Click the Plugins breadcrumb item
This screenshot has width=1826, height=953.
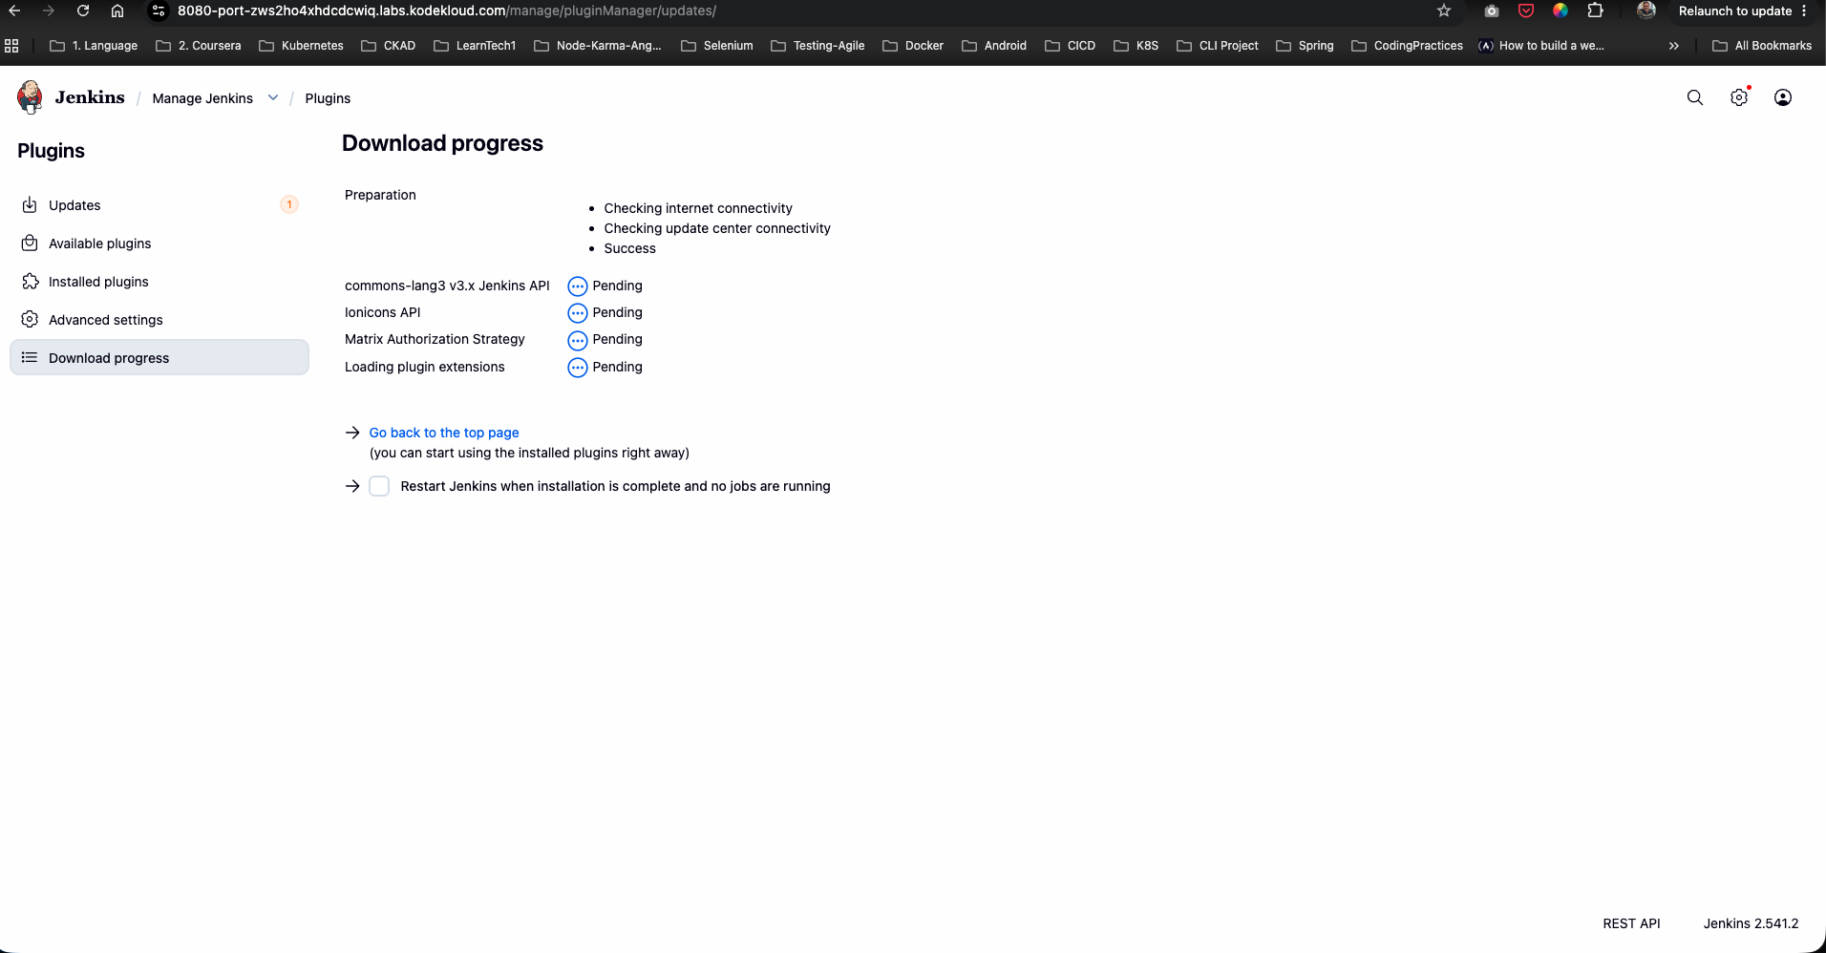point(328,98)
